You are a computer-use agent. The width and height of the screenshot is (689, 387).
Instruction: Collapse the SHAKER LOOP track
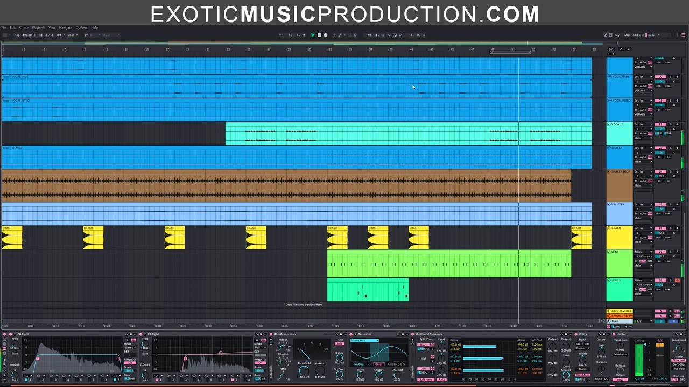point(610,171)
